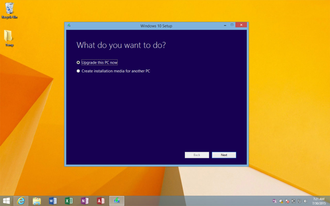
Task: Click Windows 10 Setup taskbar icon
Action: [117, 201]
